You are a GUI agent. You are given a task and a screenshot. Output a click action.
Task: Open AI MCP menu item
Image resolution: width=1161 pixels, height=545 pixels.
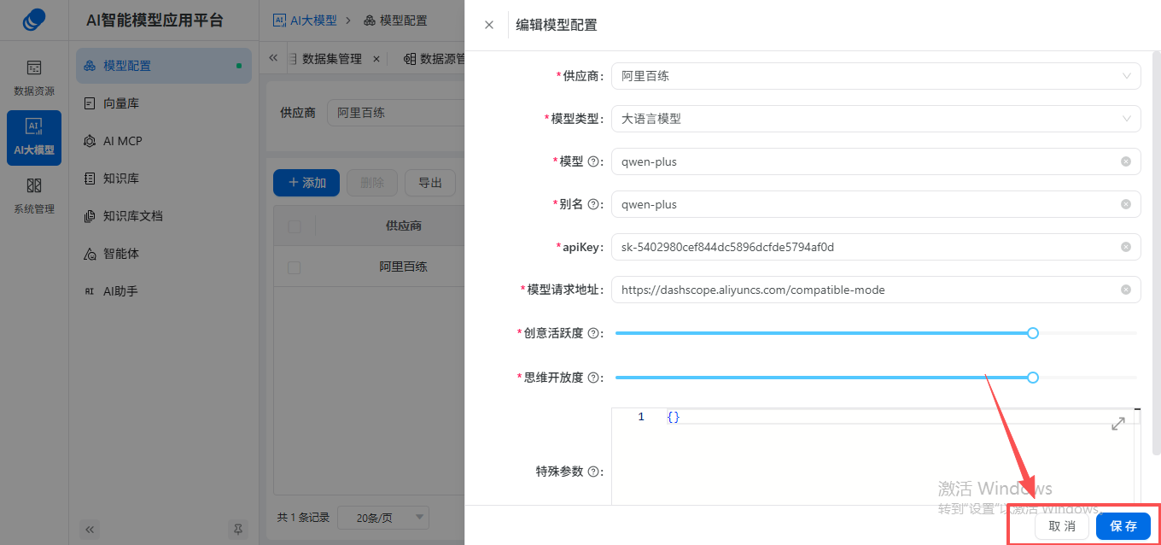(x=164, y=141)
